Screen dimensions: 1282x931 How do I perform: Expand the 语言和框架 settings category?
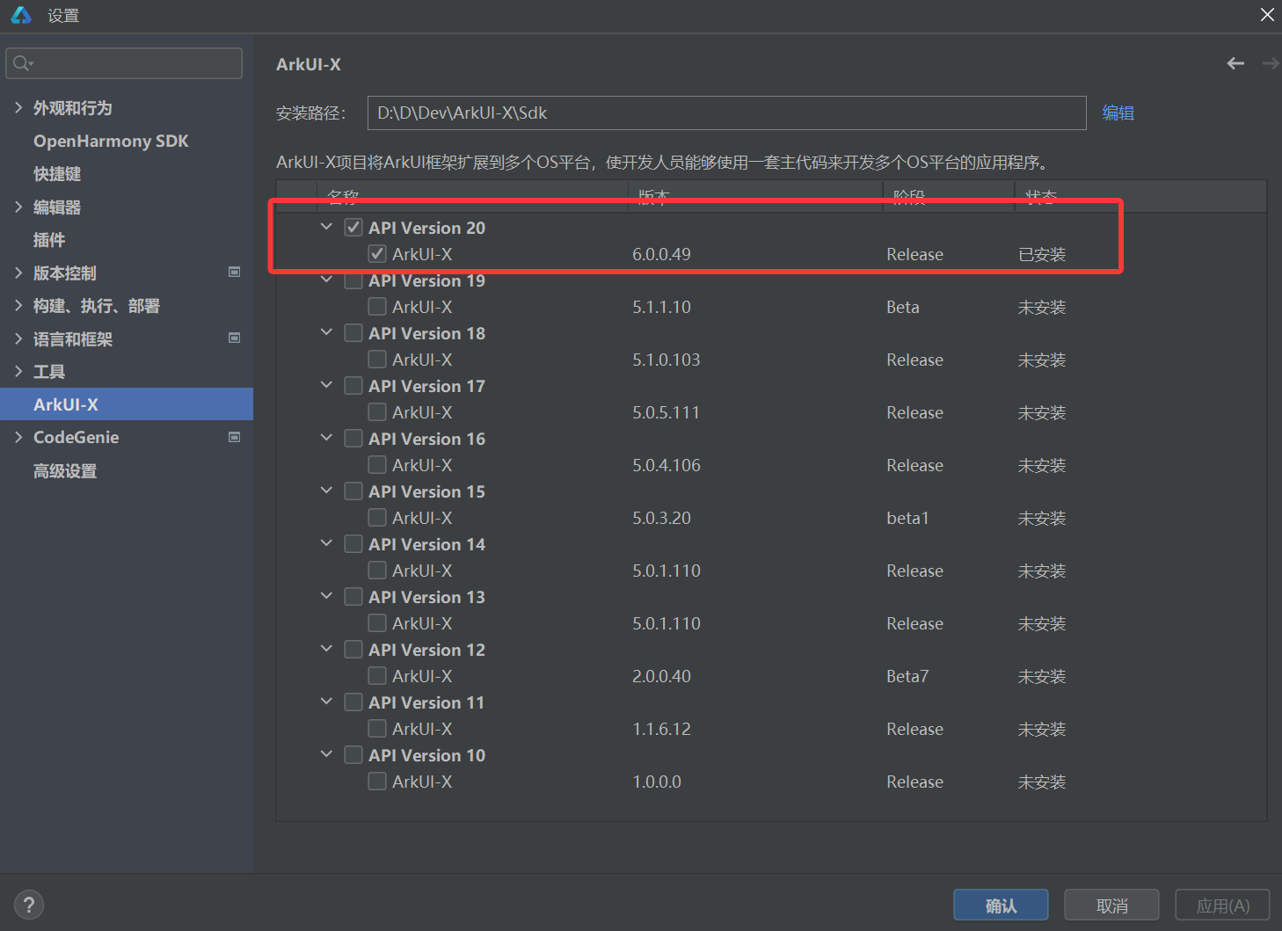(18, 338)
